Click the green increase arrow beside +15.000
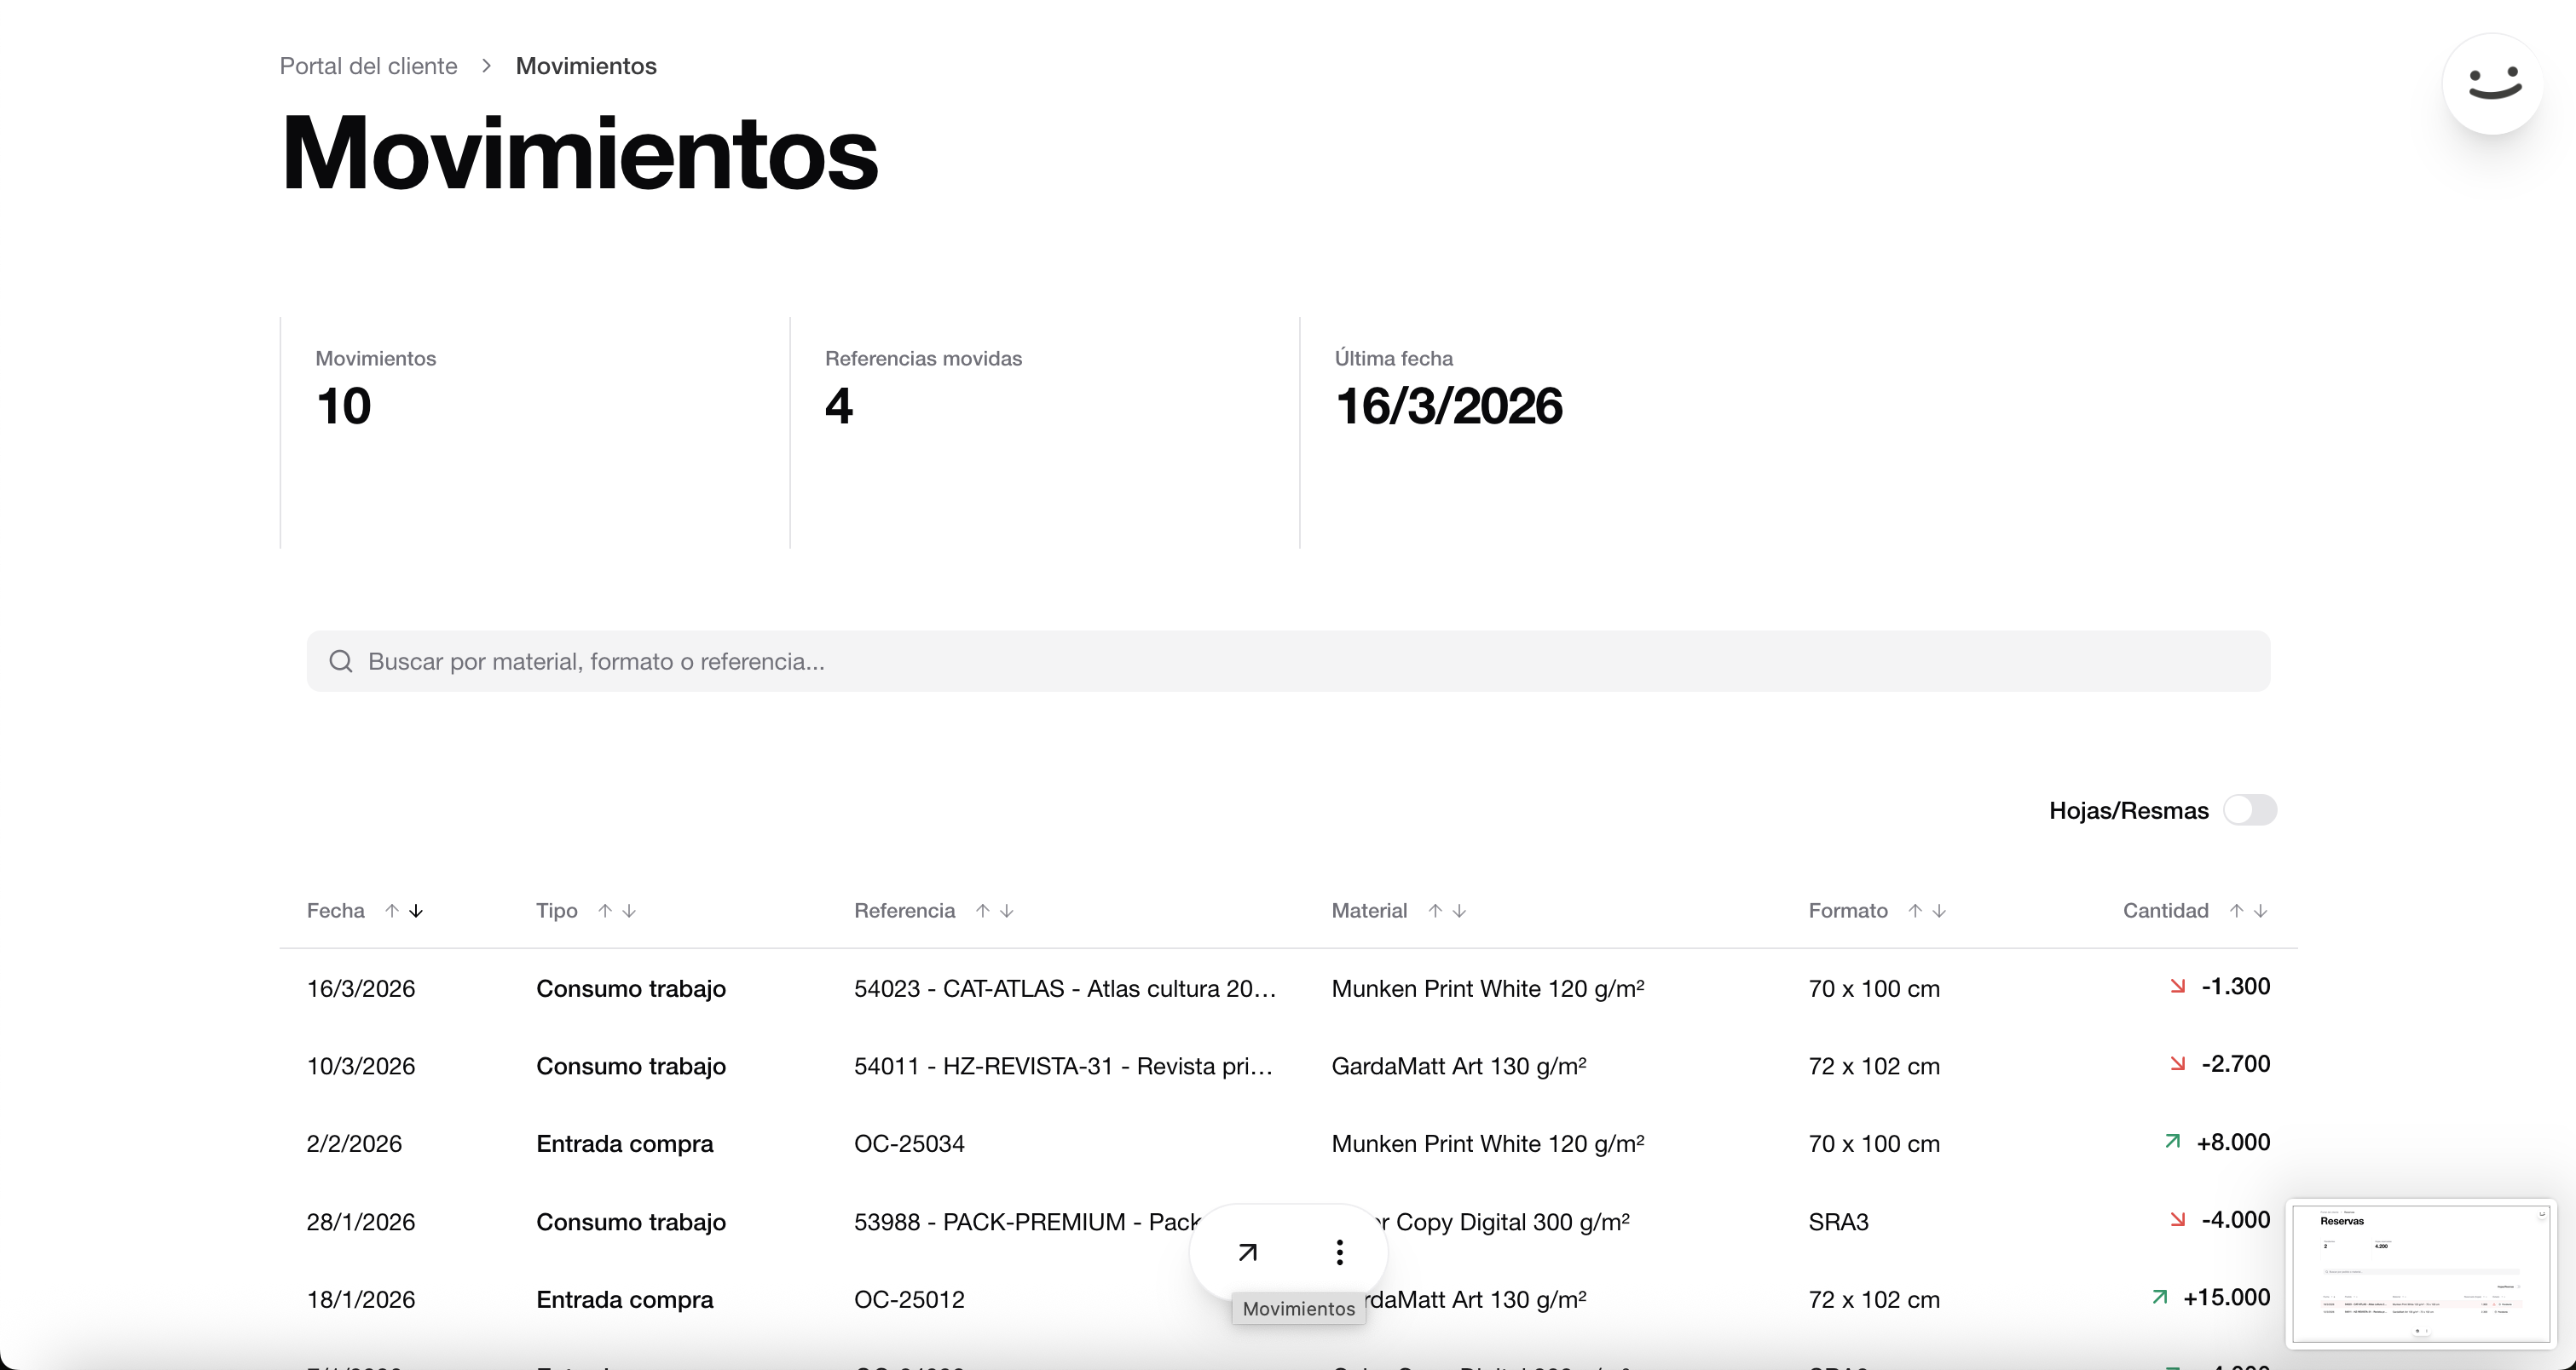The image size is (2576, 1370). tap(2160, 1297)
